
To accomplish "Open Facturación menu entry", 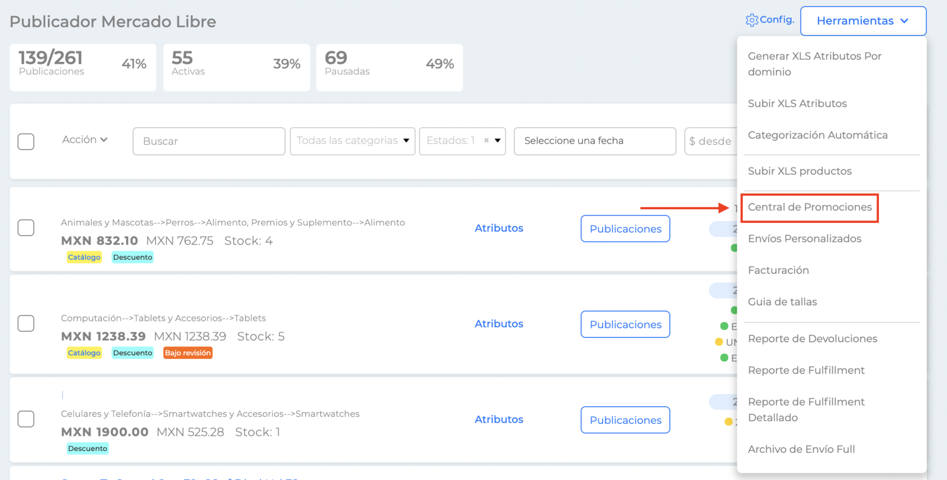I will (x=778, y=270).
